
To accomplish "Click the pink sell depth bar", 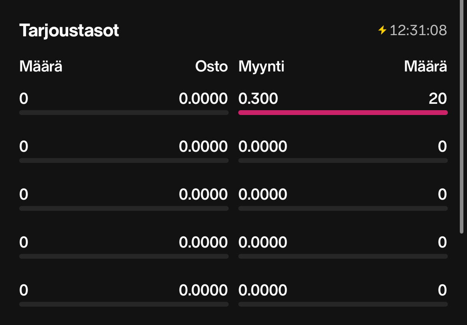I will click(343, 113).
